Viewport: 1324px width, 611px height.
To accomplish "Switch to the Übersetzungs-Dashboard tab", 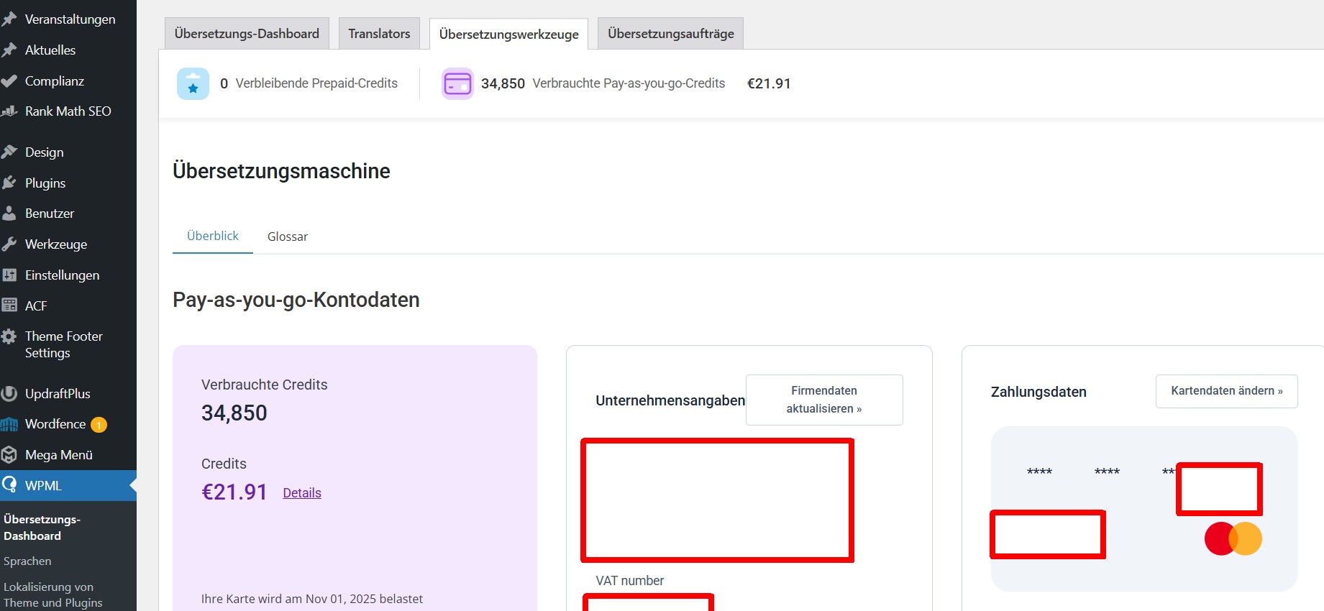I will [x=247, y=34].
